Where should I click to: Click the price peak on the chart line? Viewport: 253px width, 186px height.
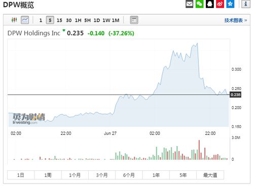(197, 43)
